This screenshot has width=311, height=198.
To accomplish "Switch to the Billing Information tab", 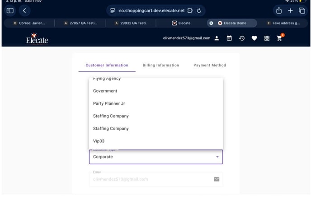I will click(160, 65).
